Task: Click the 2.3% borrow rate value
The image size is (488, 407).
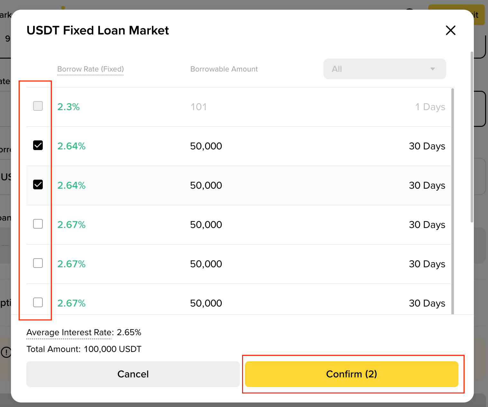Action: 68,107
